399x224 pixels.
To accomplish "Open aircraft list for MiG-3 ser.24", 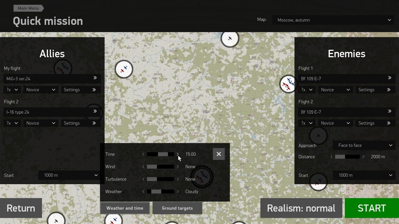I will tap(95, 78).
